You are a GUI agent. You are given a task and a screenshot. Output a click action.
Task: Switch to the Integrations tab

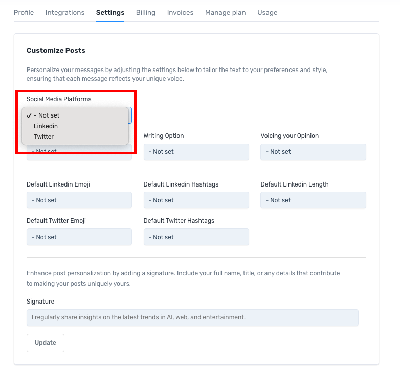65,12
